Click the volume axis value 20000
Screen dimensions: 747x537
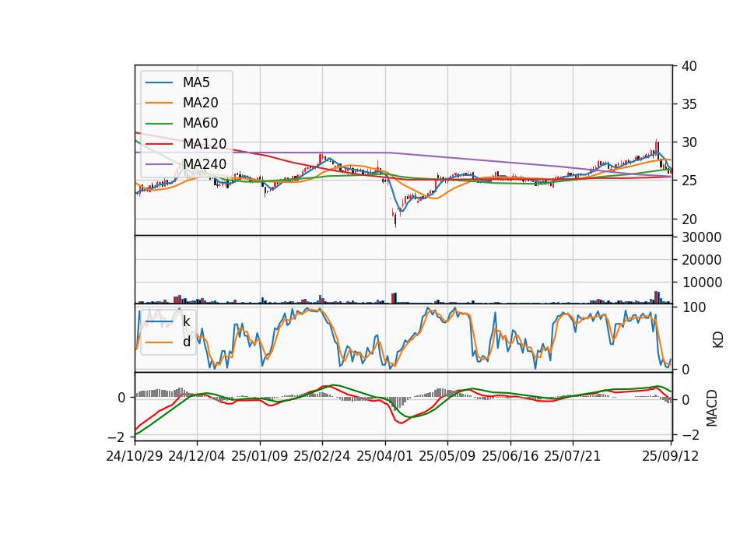[702, 260]
